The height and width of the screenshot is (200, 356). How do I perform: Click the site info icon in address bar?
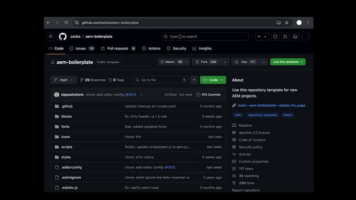click(76, 22)
